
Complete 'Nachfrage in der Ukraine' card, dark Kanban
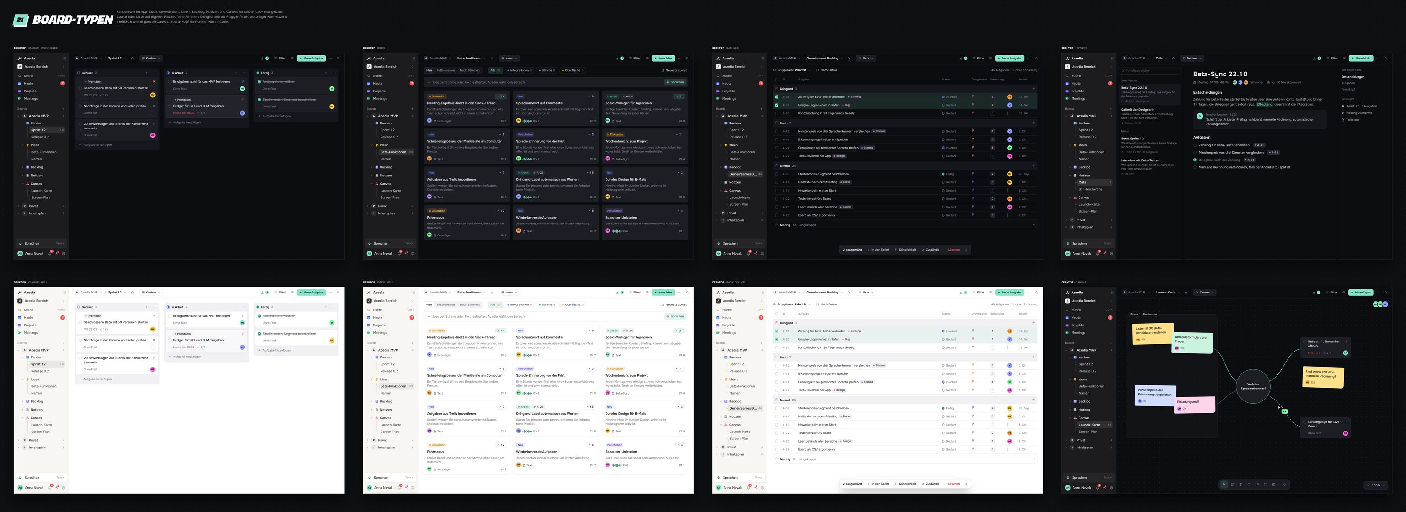[80, 107]
